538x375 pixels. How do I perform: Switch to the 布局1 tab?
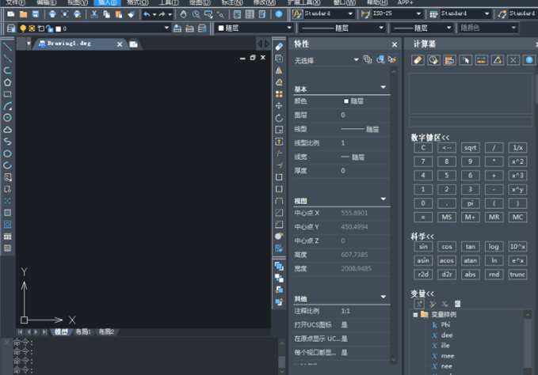tap(83, 331)
